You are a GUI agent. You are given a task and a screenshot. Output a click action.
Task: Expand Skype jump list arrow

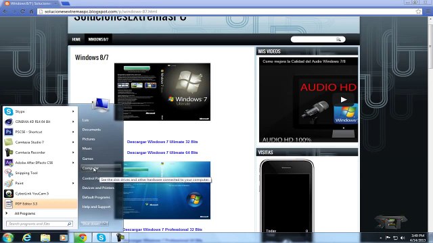coord(73,111)
